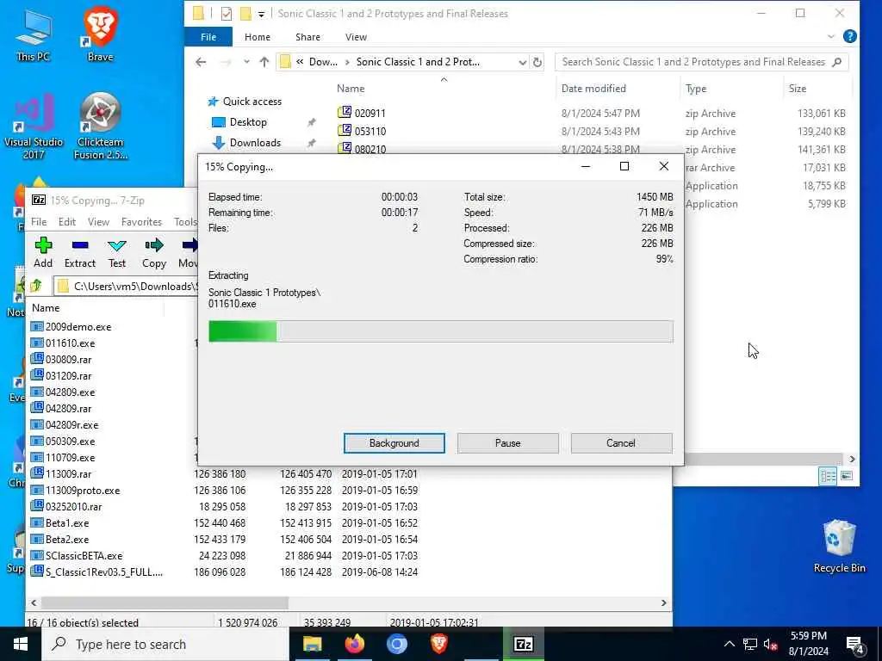Open Firefox from the taskbar

click(x=354, y=644)
